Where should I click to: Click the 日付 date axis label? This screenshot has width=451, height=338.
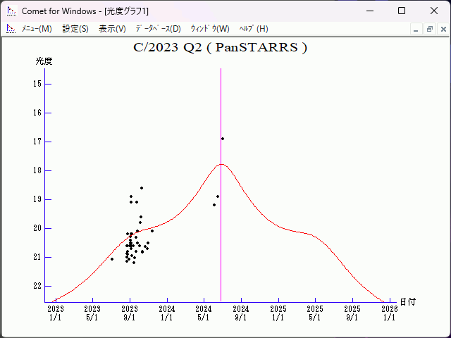coord(407,301)
